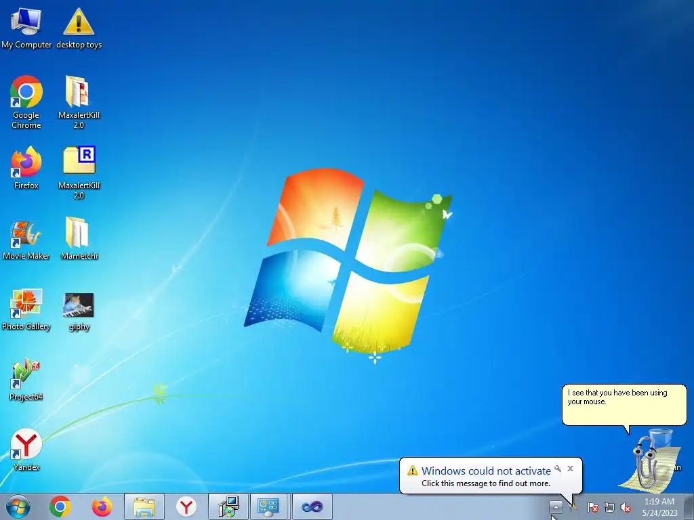Click the Show desktop strip
This screenshot has width=694, height=520.
click(x=689, y=506)
